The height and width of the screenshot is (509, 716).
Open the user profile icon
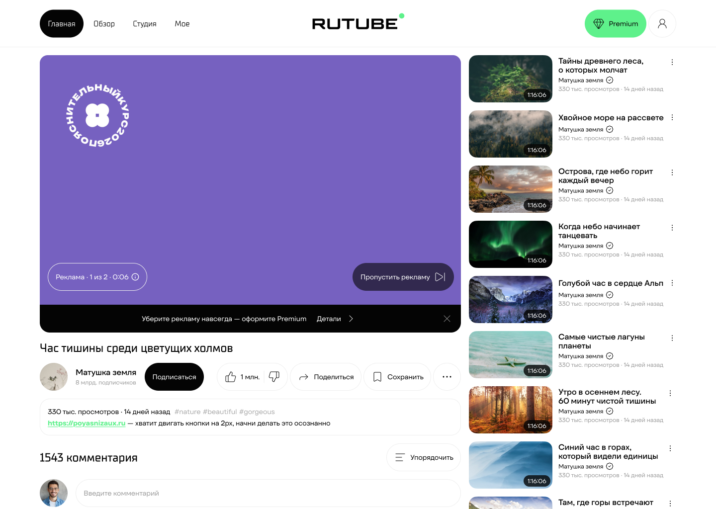pyautogui.click(x=662, y=24)
